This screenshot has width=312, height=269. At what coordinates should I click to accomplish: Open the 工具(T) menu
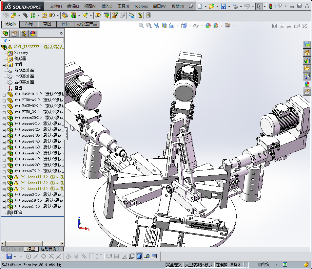click(123, 6)
